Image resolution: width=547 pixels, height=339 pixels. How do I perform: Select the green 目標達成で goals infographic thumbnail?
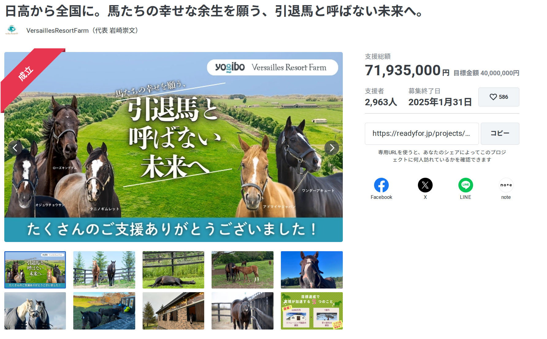312,311
